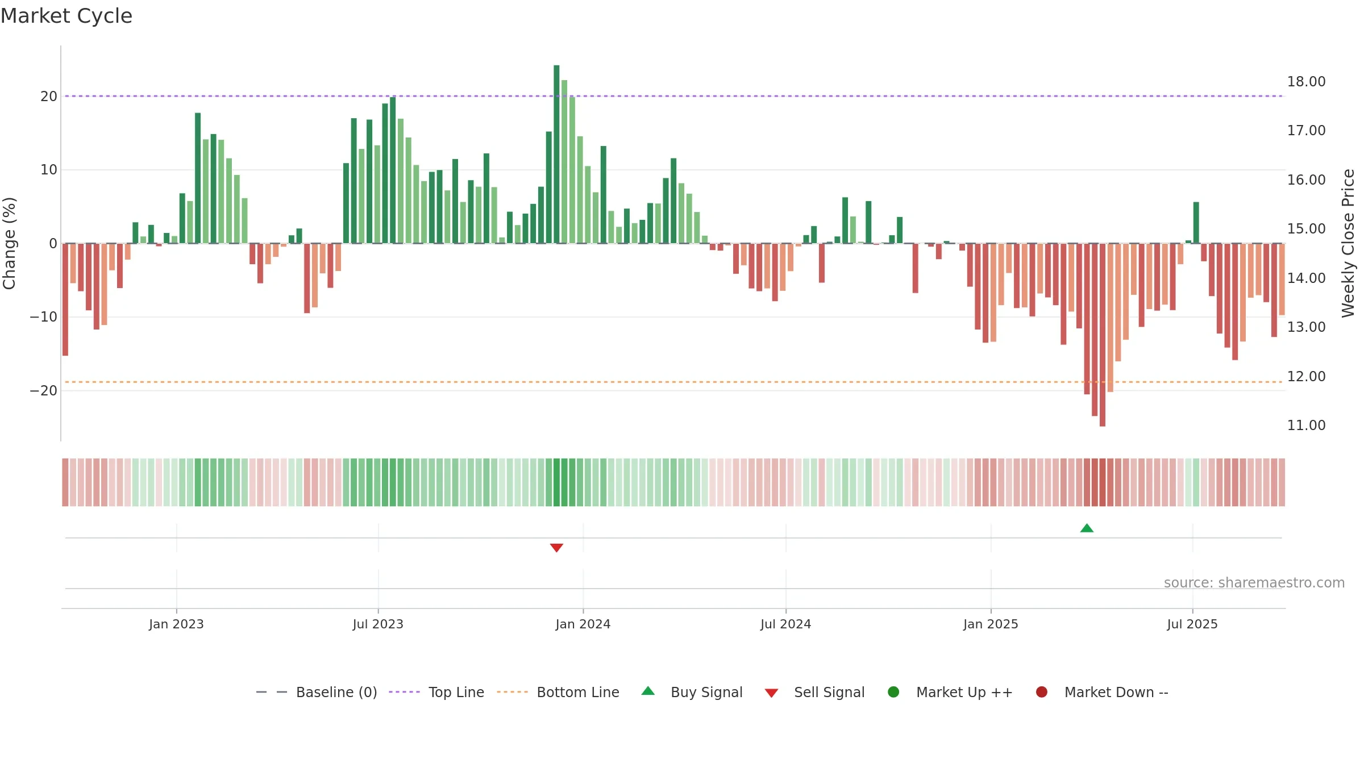Click the 15.00 price axis tick
The image size is (1364, 767).
[1306, 229]
